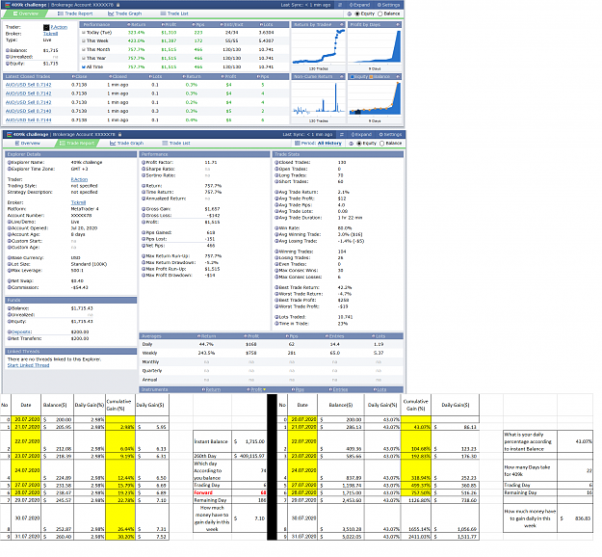Click the info icon next to Max Return Drawdown
602x557 pixels.
(x=144, y=263)
